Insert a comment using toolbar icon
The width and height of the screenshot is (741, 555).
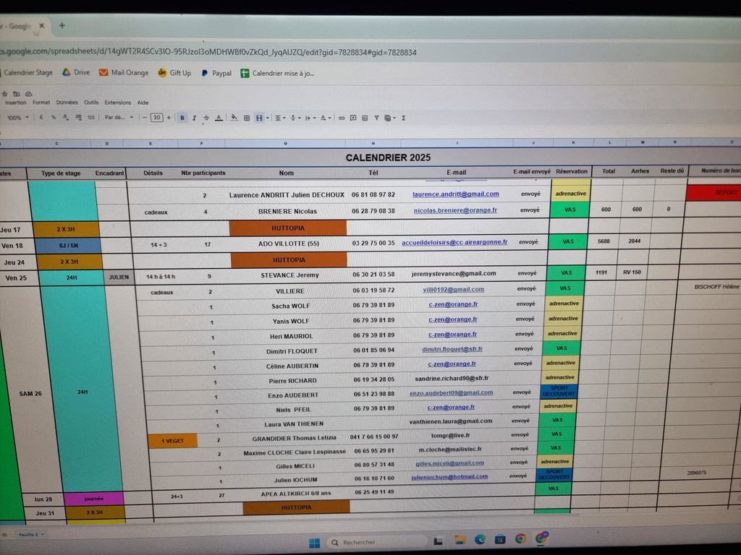(x=353, y=118)
